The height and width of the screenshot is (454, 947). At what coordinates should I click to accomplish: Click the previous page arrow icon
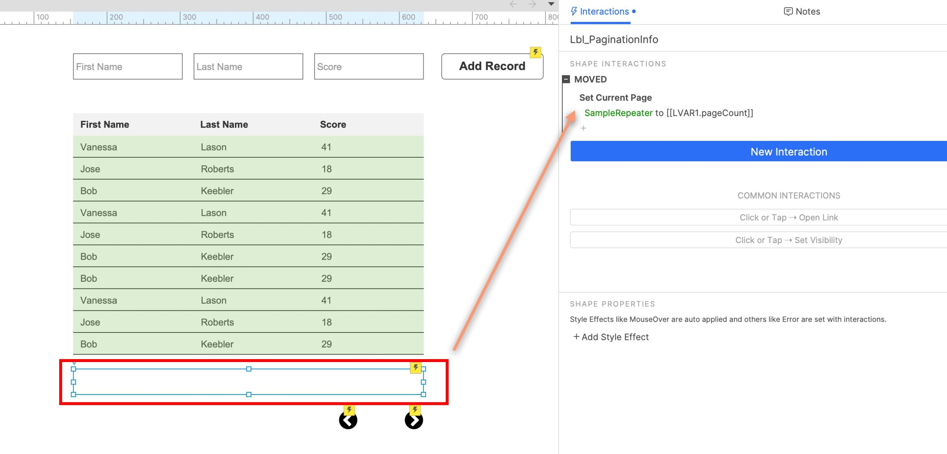point(348,420)
